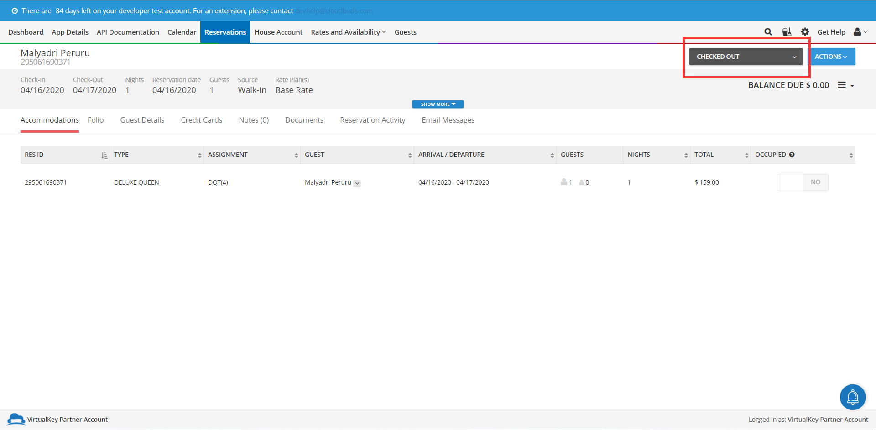The height and width of the screenshot is (430, 876).
Task: Click the settings gear icon
Action: [x=805, y=32]
